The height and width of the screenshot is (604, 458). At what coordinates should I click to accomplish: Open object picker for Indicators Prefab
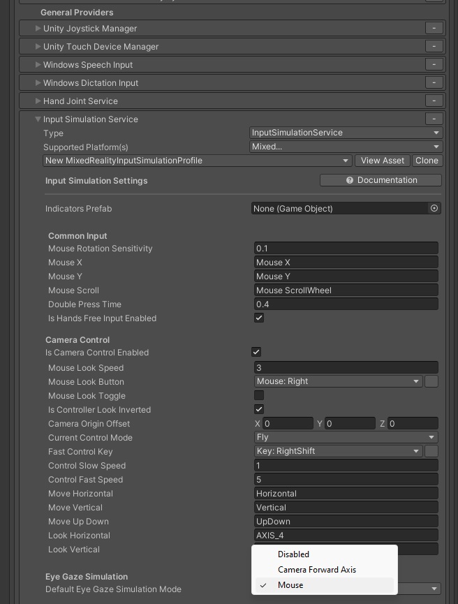[x=434, y=208]
